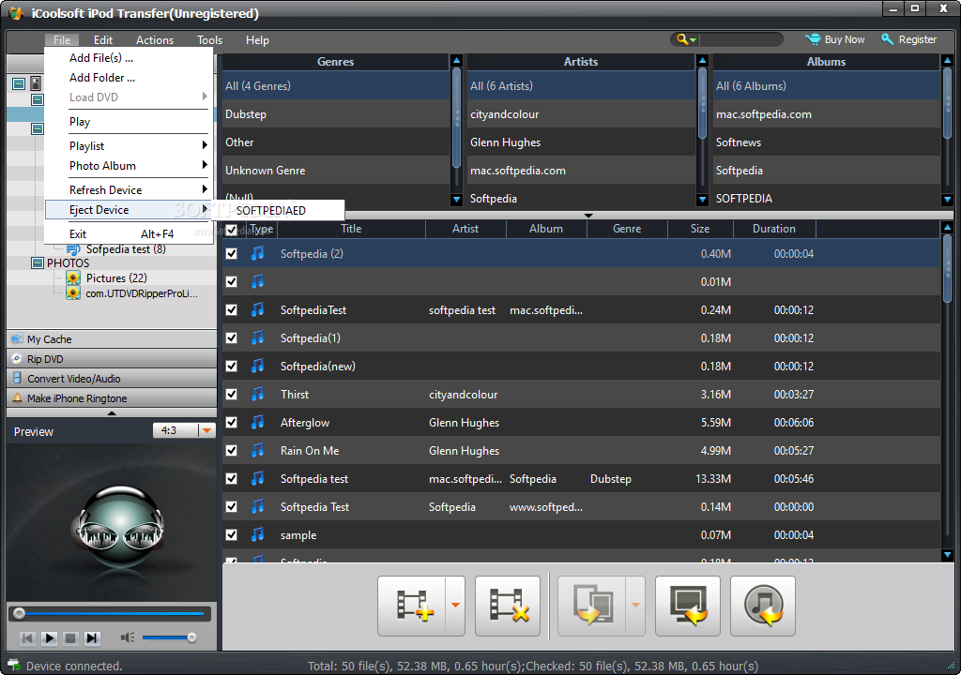
Task: Click the music note icon for sample
Action: point(258,534)
